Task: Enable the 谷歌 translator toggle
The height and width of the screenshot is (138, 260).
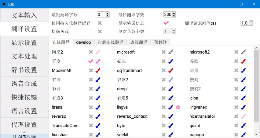Action: (236, 61)
